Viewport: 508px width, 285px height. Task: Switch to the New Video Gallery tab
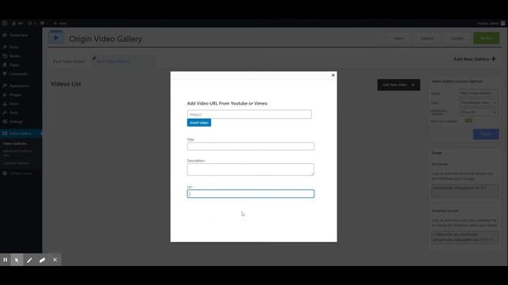coord(113,62)
